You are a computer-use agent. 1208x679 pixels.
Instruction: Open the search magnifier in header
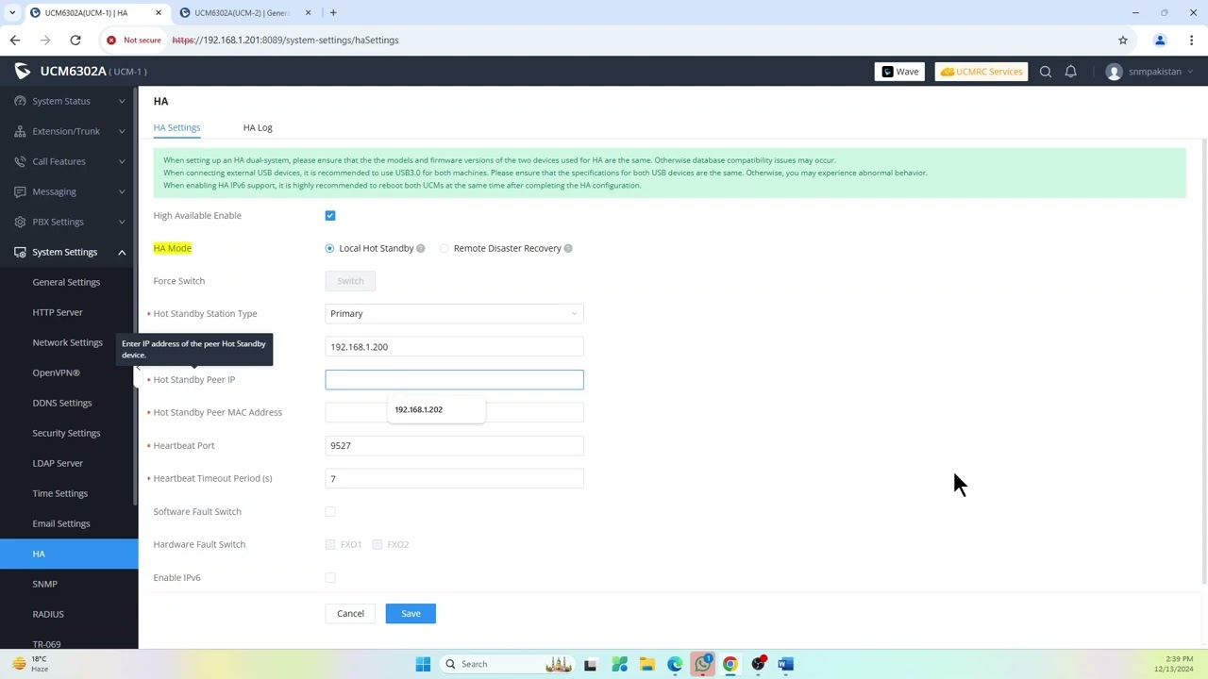click(1046, 72)
